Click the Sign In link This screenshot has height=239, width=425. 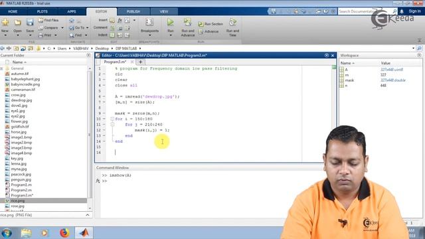(x=414, y=11)
